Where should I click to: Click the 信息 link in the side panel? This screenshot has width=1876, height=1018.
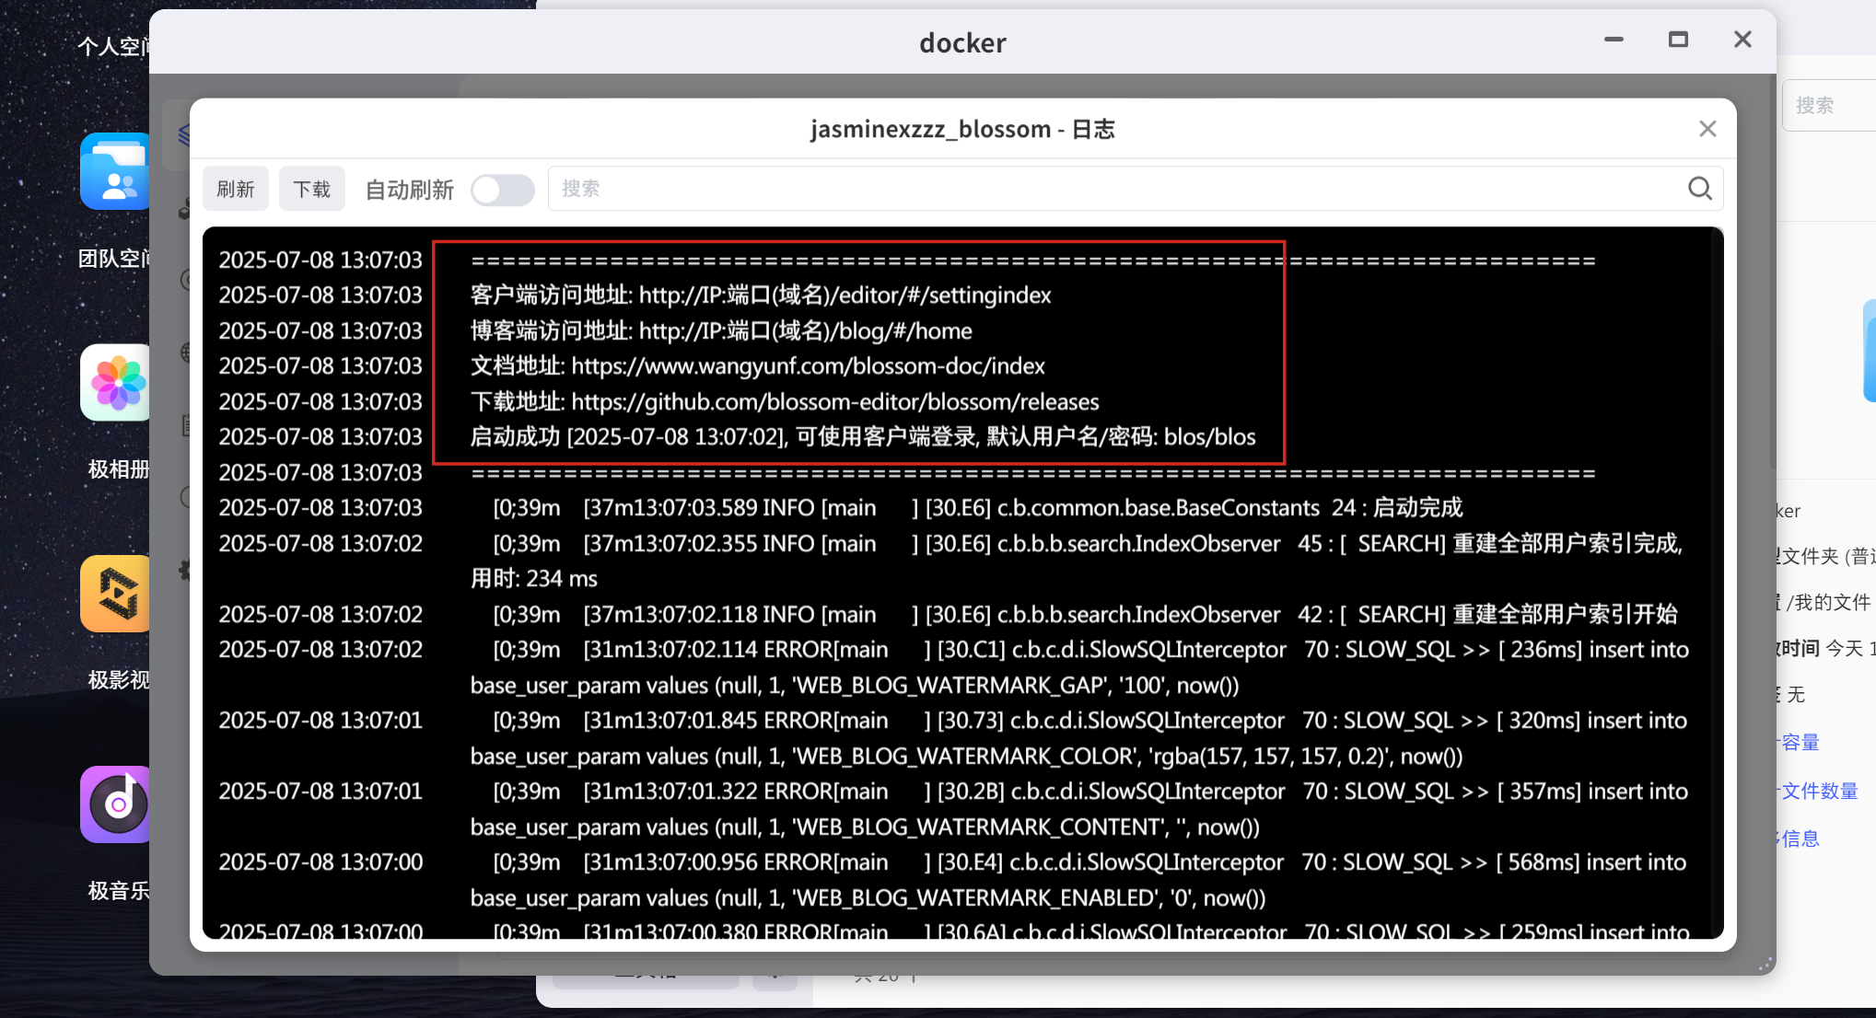[x=1800, y=839]
